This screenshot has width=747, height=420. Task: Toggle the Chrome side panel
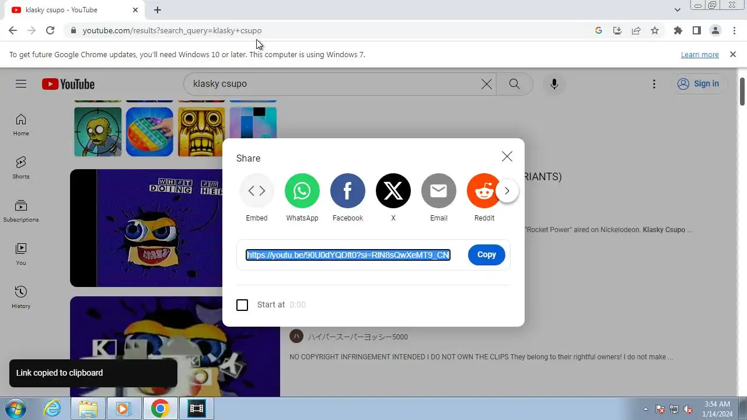tap(696, 30)
